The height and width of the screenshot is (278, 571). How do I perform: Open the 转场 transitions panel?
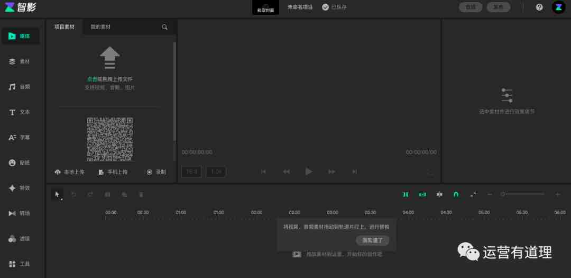coord(20,213)
